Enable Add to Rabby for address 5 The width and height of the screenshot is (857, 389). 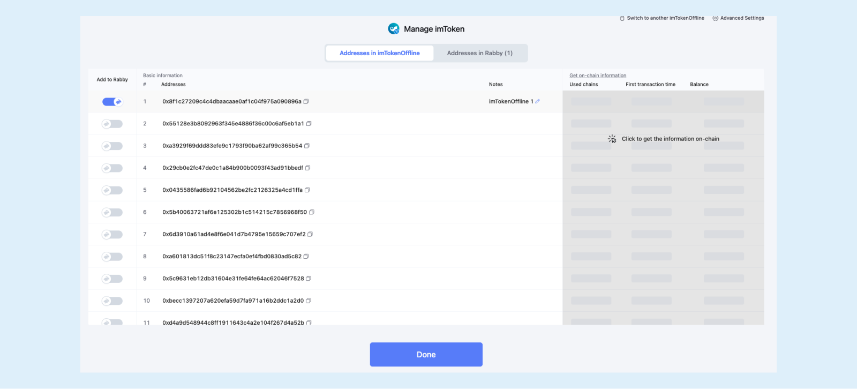click(x=112, y=190)
